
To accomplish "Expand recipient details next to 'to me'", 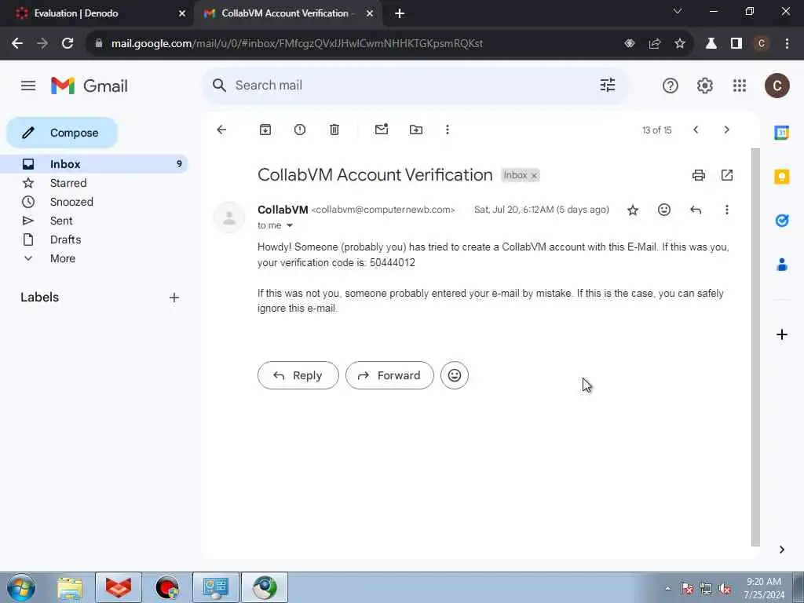I will pos(289,225).
